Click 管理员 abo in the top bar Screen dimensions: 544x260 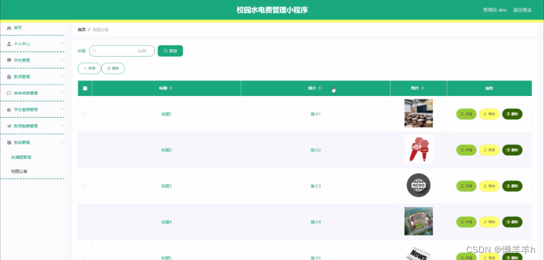coord(495,10)
